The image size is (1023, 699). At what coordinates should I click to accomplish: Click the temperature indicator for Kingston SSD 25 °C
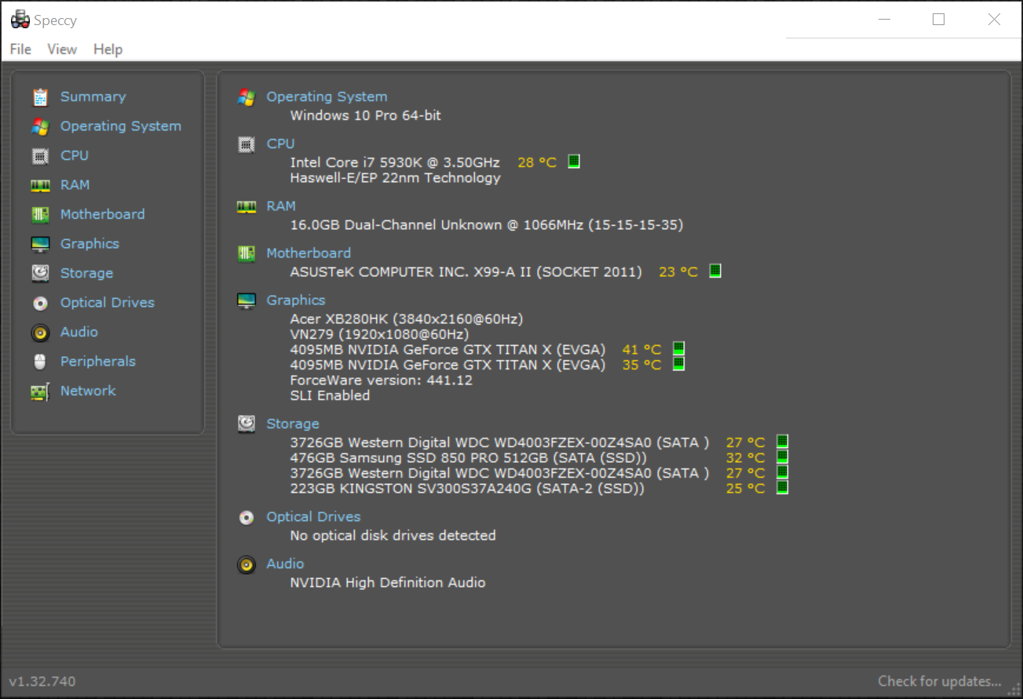(x=782, y=487)
